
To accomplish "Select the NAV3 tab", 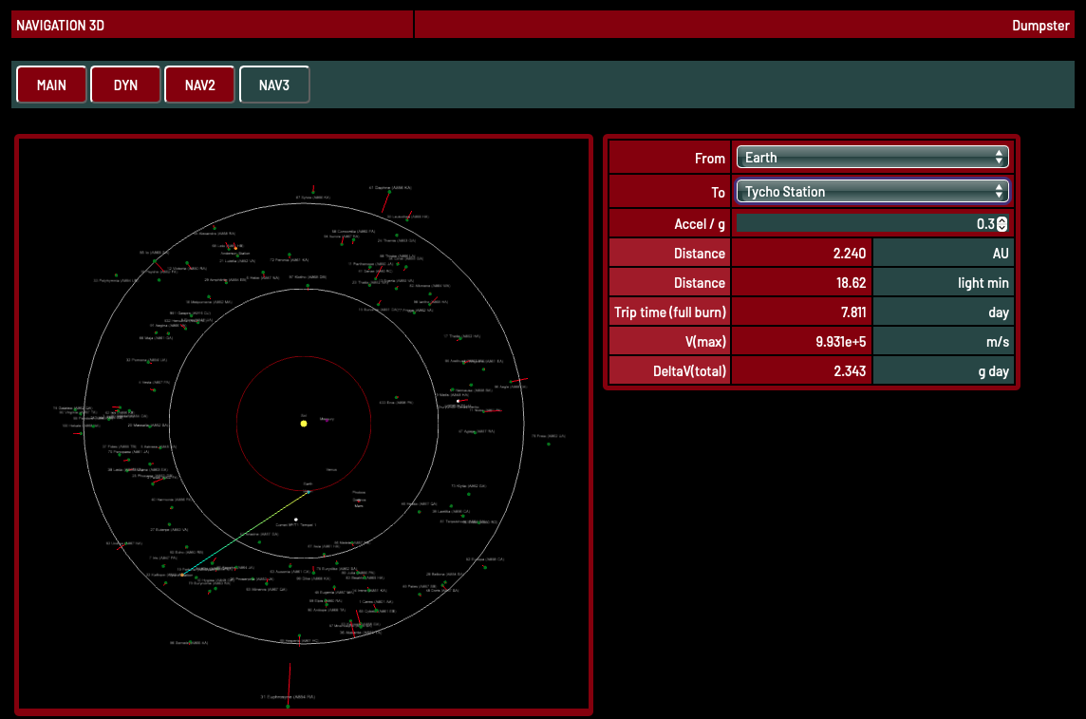I will pos(274,85).
